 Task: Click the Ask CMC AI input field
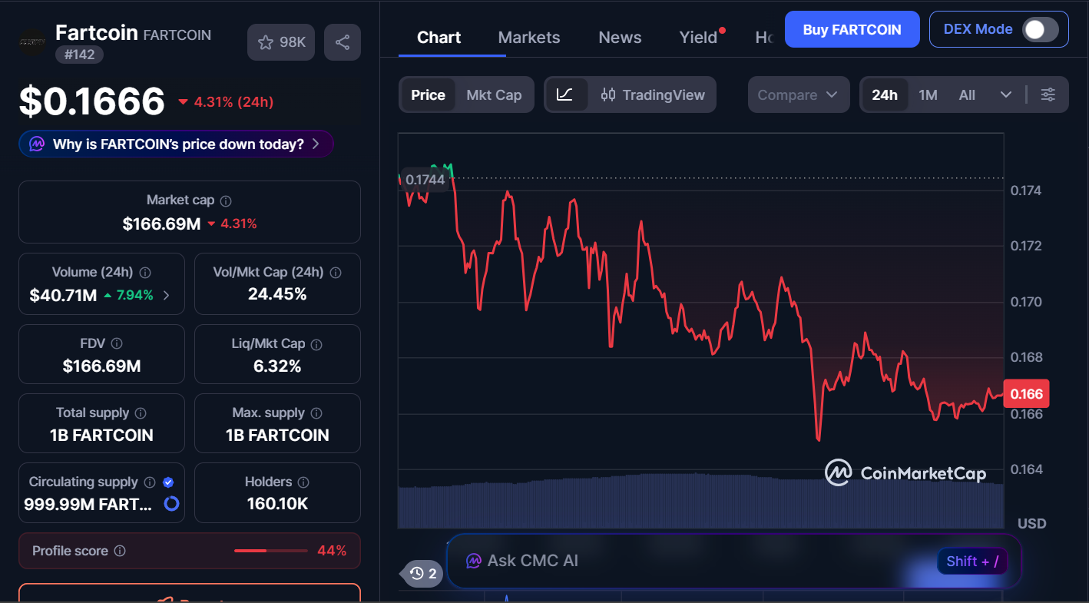[x=691, y=561]
